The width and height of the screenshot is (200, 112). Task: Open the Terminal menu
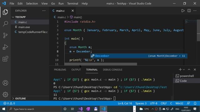[72, 3]
